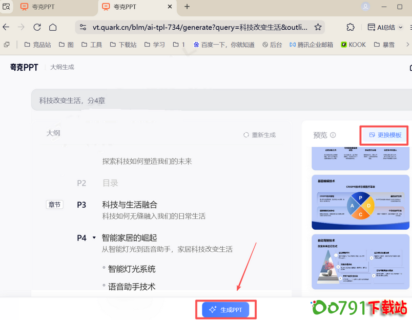Go to the browser home page
Viewport: 412px width, 320px height.
coord(53,27)
